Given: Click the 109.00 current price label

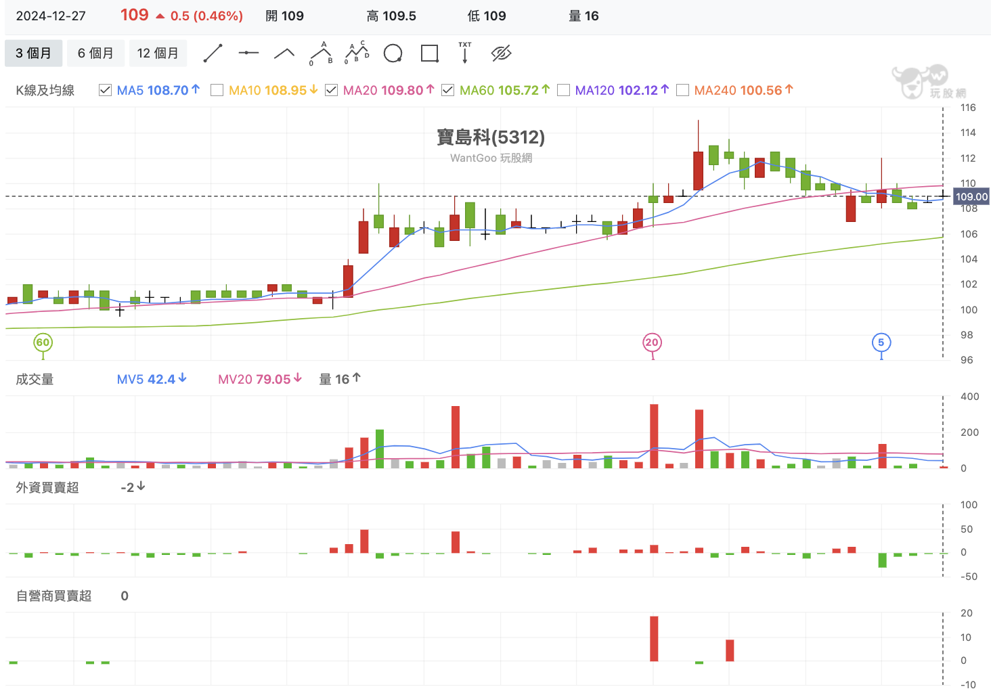Looking at the screenshot, I should [x=971, y=197].
